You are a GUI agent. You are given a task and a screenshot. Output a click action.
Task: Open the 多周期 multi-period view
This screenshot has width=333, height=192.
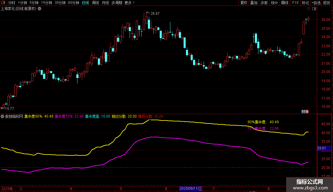click(x=117, y=3)
